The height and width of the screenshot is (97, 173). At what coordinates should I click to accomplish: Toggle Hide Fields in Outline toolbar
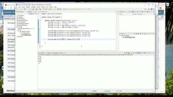[138, 34]
